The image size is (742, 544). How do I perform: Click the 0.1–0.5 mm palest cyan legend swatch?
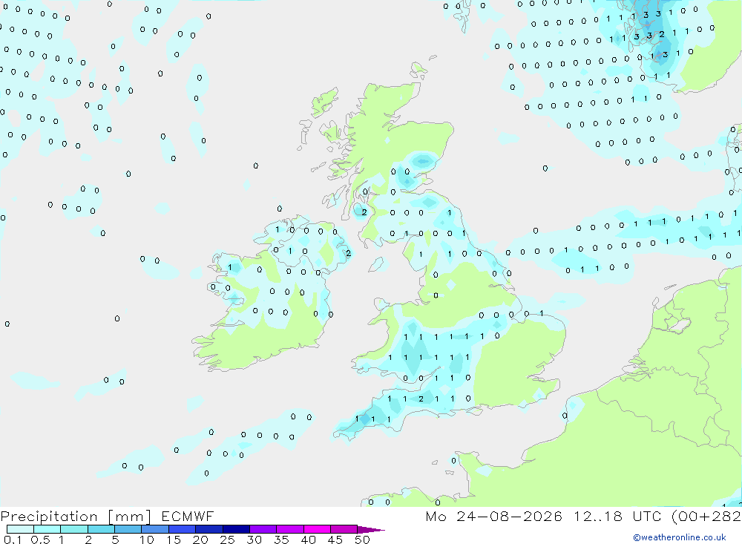20,529
